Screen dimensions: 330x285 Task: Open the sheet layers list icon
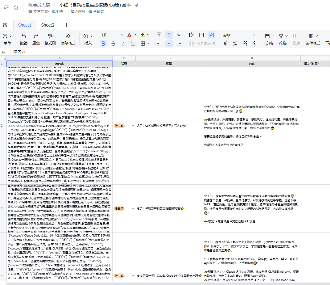(5, 25)
